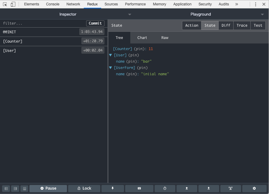Toggle the device toolbar icon
269x194 pixels.
click(x=13, y=4)
